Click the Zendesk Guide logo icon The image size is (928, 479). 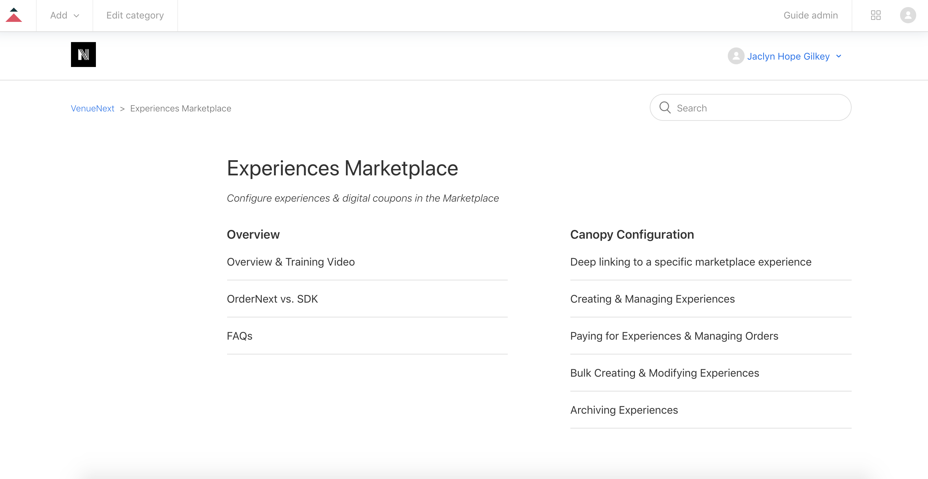14,15
